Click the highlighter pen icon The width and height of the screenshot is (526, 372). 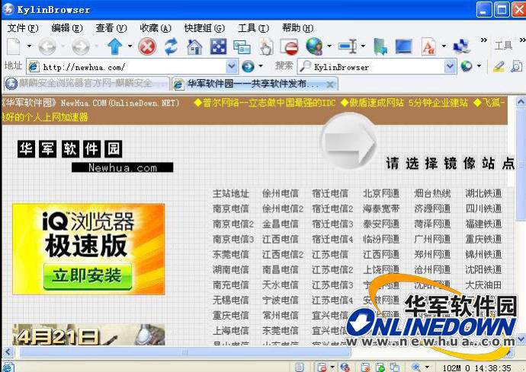click(x=499, y=66)
